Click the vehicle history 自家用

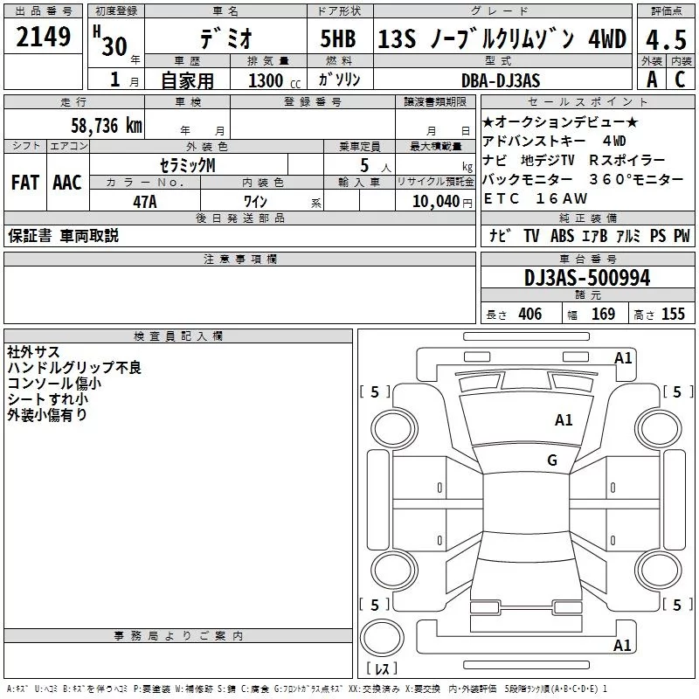point(187,80)
